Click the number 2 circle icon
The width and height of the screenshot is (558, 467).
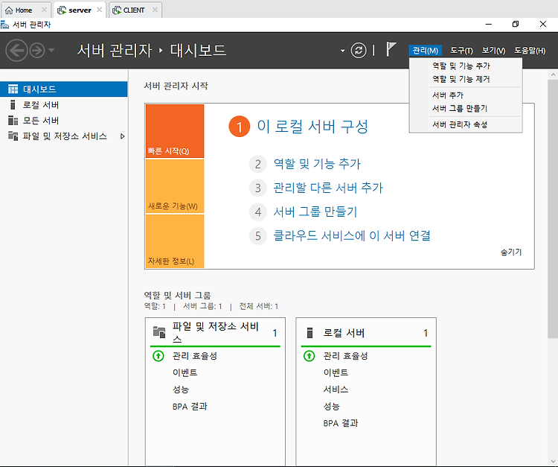coord(258,164)
